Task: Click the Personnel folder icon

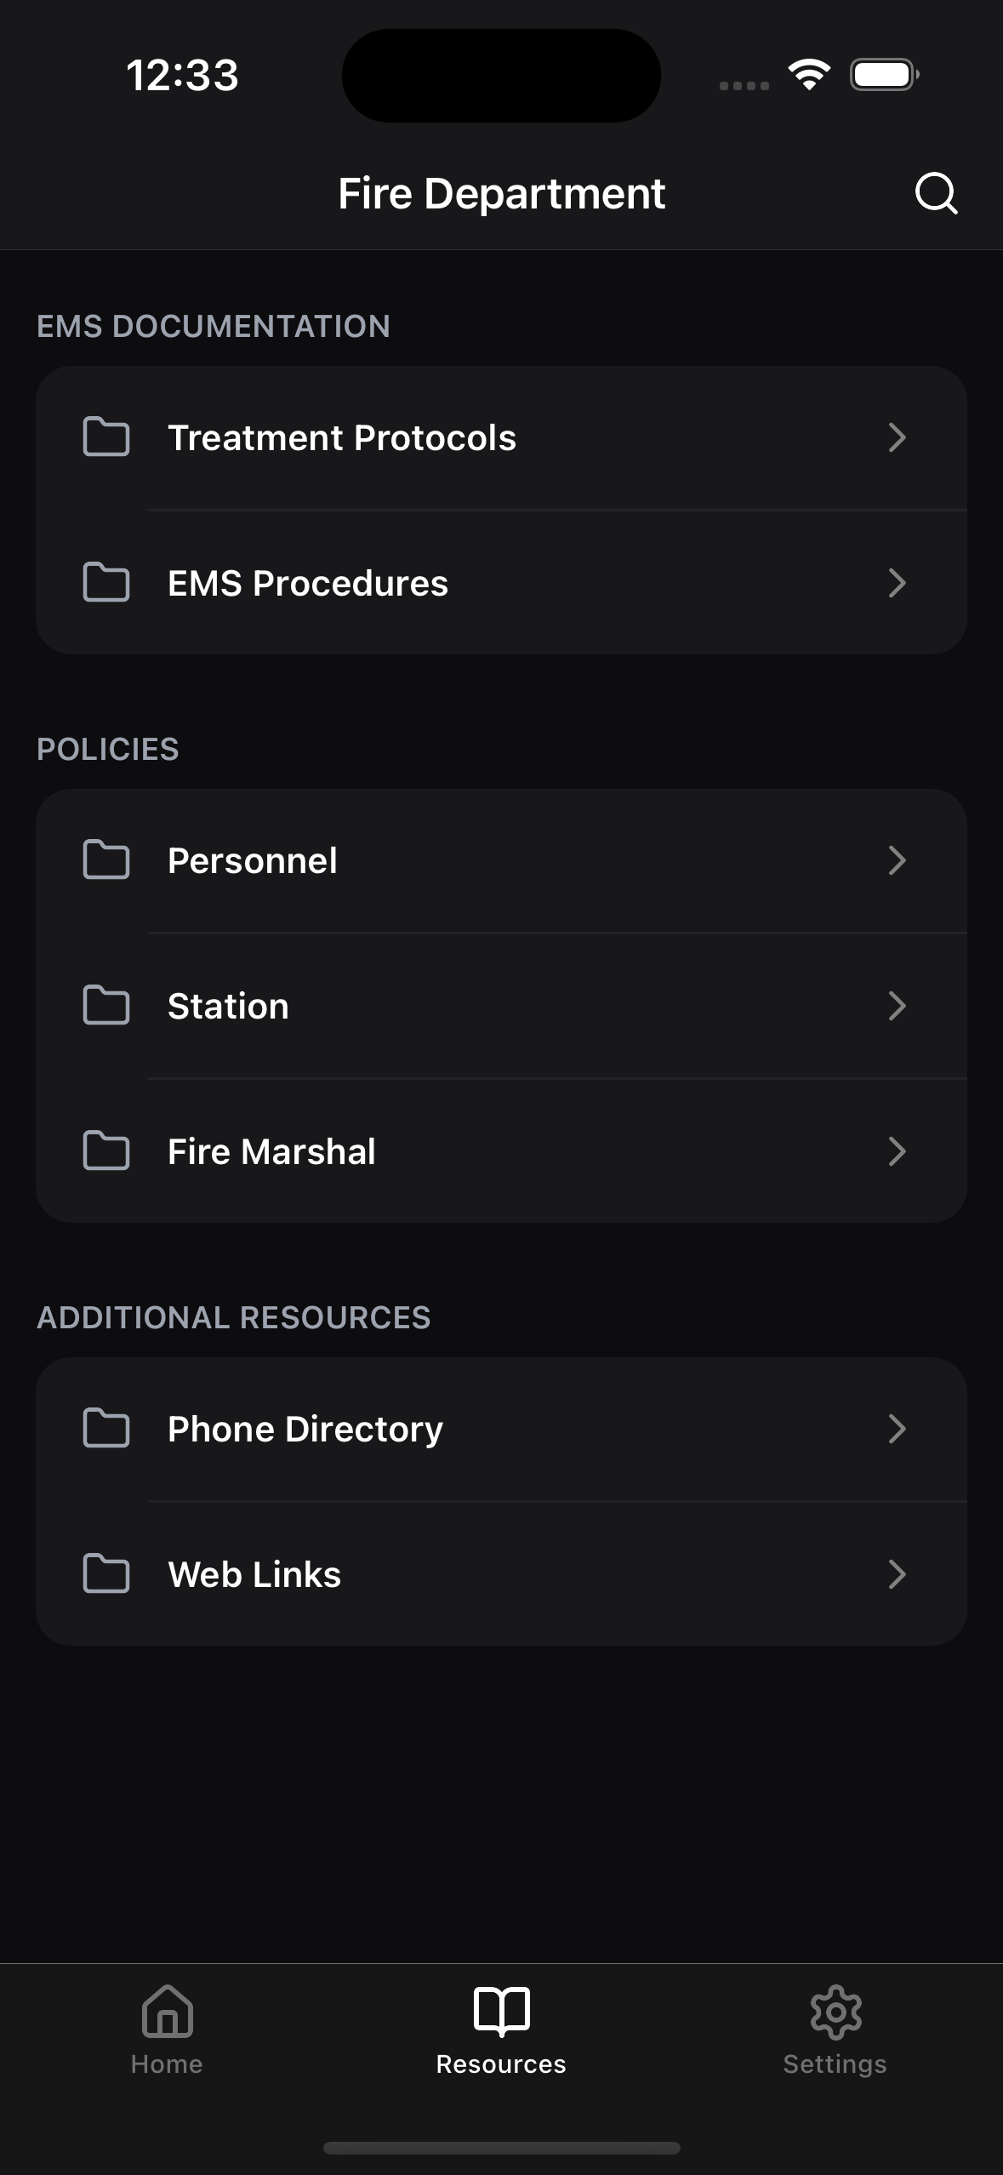Action: 106,860
